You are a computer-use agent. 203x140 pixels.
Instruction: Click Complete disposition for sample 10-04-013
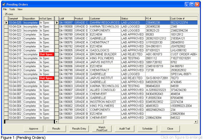31,70
